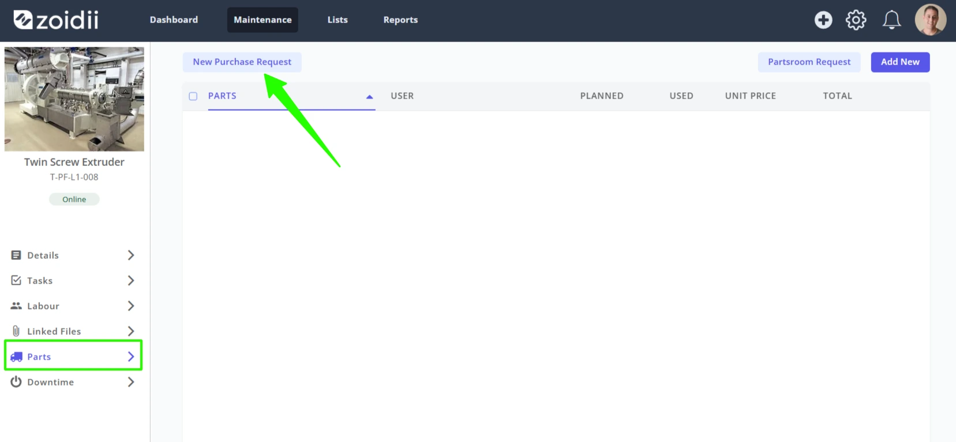956x442 pixels.
Task: Click the Partsroom Request button
Action: 809,62
